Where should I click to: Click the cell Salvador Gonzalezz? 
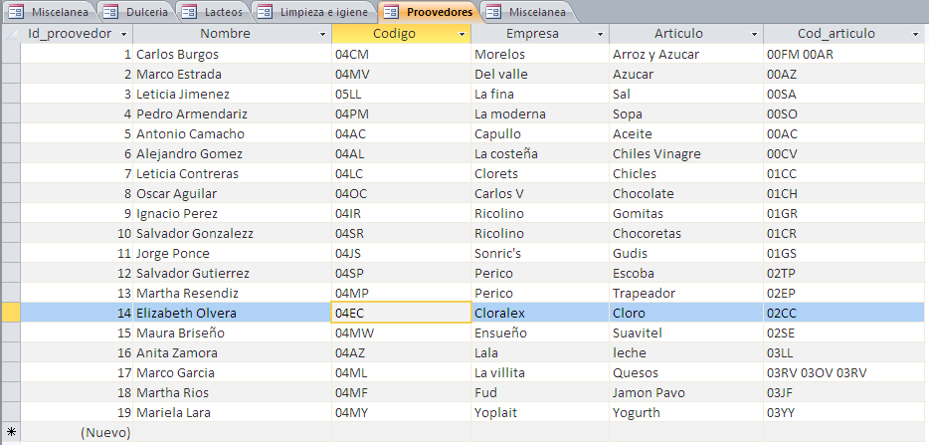(x=233, y=233)
